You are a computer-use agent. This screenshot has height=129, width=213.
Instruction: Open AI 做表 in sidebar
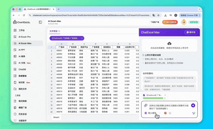22,56
